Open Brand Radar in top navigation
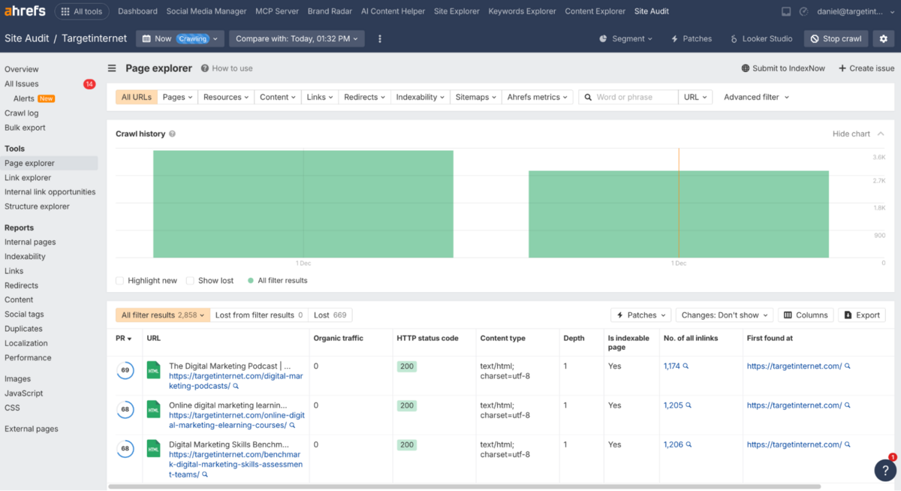901x491 pixels. (330, 11)
